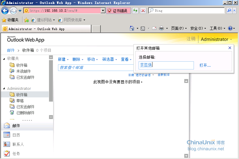This screenshot has width=239, height=159.
Task: Click the blue Help question mark icon
Action: tap(230, 28)
